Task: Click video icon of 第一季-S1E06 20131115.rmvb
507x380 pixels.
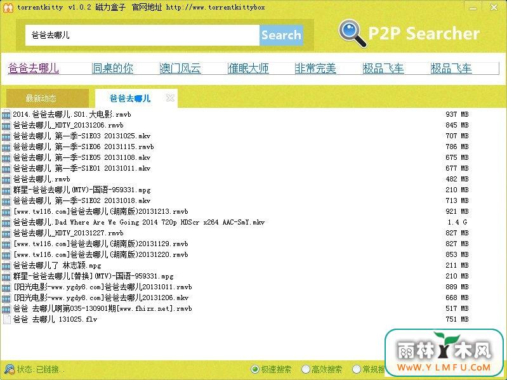Action: point(6,147)
